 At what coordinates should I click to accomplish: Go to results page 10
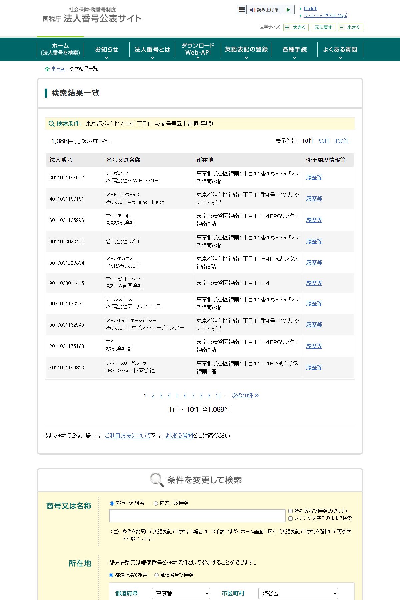[x=218, y=396]
